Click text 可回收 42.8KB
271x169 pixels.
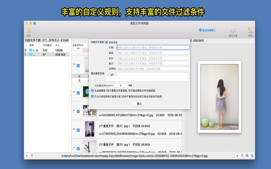pos(141,126)
